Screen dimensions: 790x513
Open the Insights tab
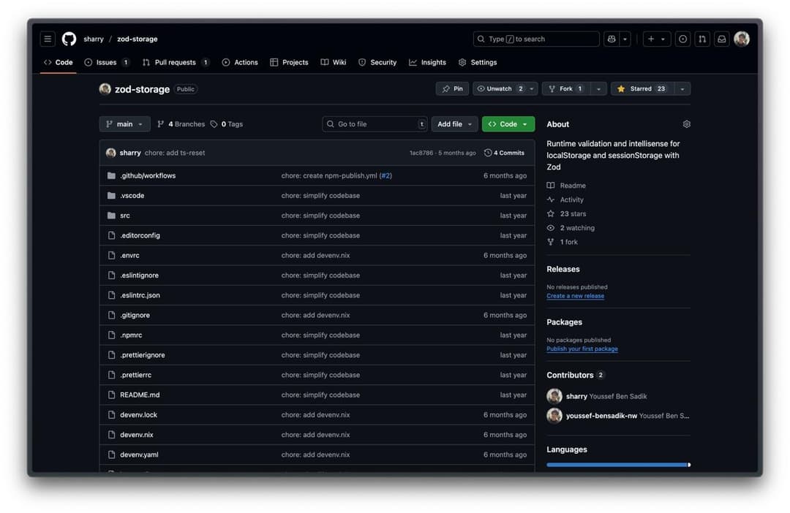(x=428, y=63)
